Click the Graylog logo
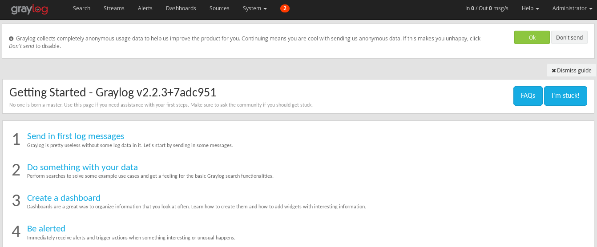The height and width of the screenshot is (247, 597). pyautogui.click(x=29, y=8)
